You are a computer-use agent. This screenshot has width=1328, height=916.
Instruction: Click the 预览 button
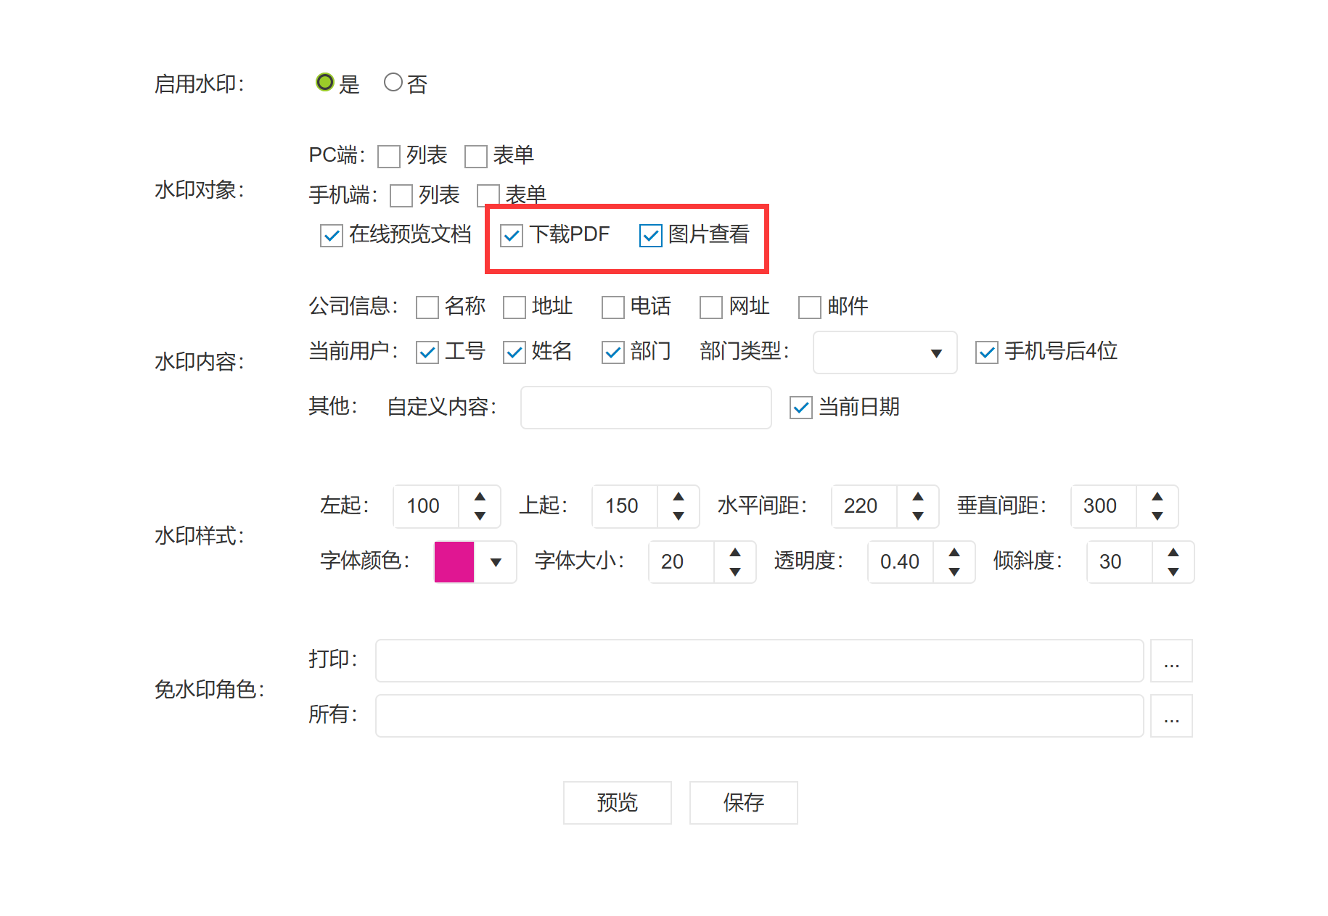(617, 802)
